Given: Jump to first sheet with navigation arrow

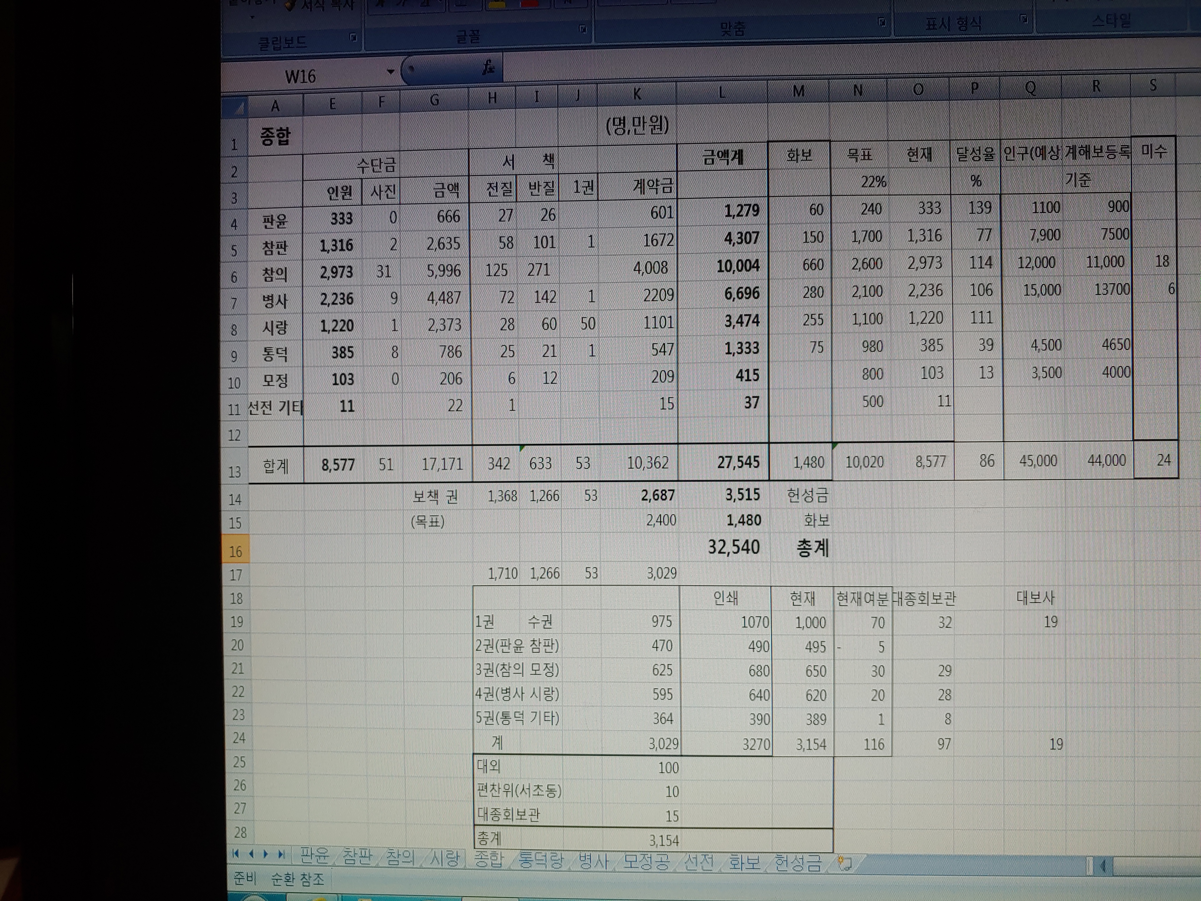Looking at the screenshot, I should [236, 854].
